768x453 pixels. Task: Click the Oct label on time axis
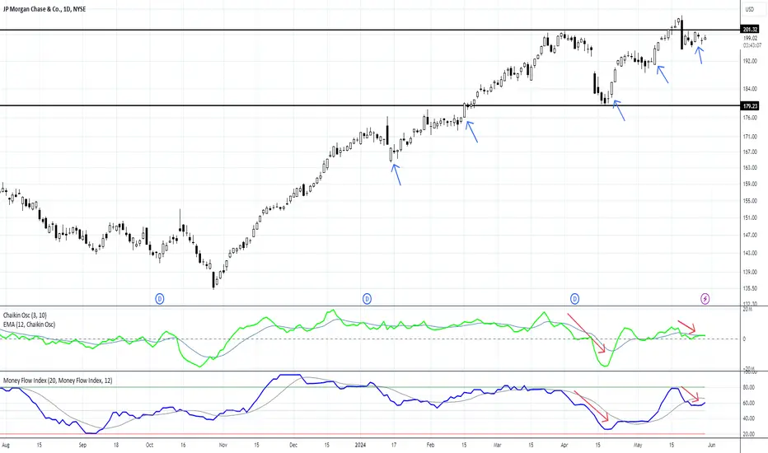click(149, 445)
